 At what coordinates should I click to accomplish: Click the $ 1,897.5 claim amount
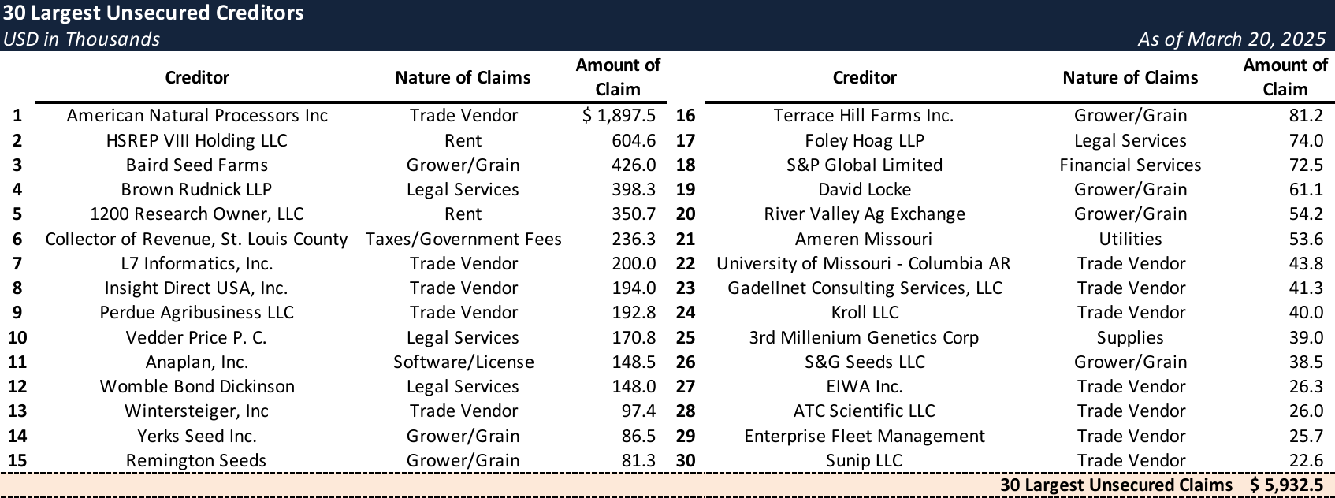[x=619, y=116]
